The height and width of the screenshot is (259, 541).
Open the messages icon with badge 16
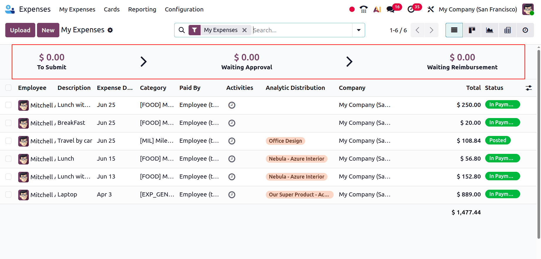[x=391, y=9]
